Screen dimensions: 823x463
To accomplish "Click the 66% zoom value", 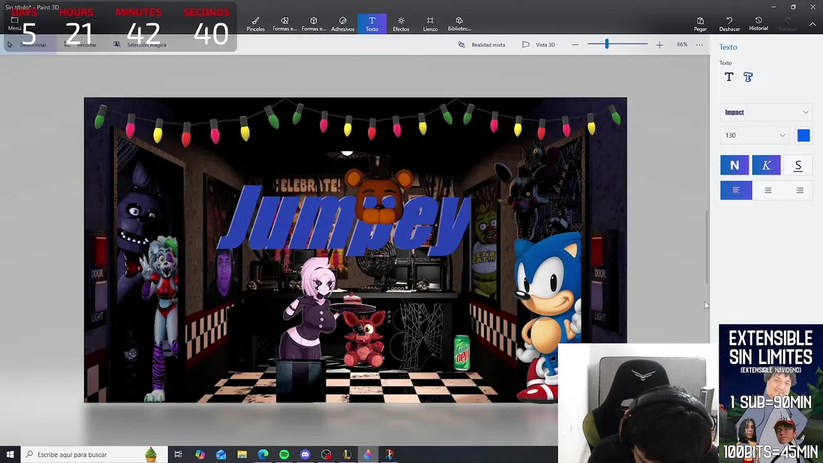I will pyautogui.click(x=682, y=44).
